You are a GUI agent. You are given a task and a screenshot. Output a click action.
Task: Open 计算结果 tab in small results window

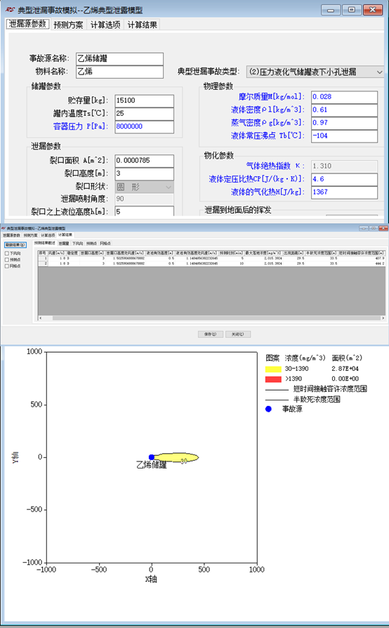pyautogui.click(x=65, y=235)
